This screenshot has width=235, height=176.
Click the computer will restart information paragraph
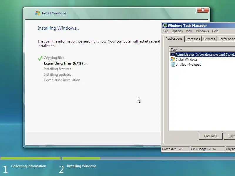(99, 43)
